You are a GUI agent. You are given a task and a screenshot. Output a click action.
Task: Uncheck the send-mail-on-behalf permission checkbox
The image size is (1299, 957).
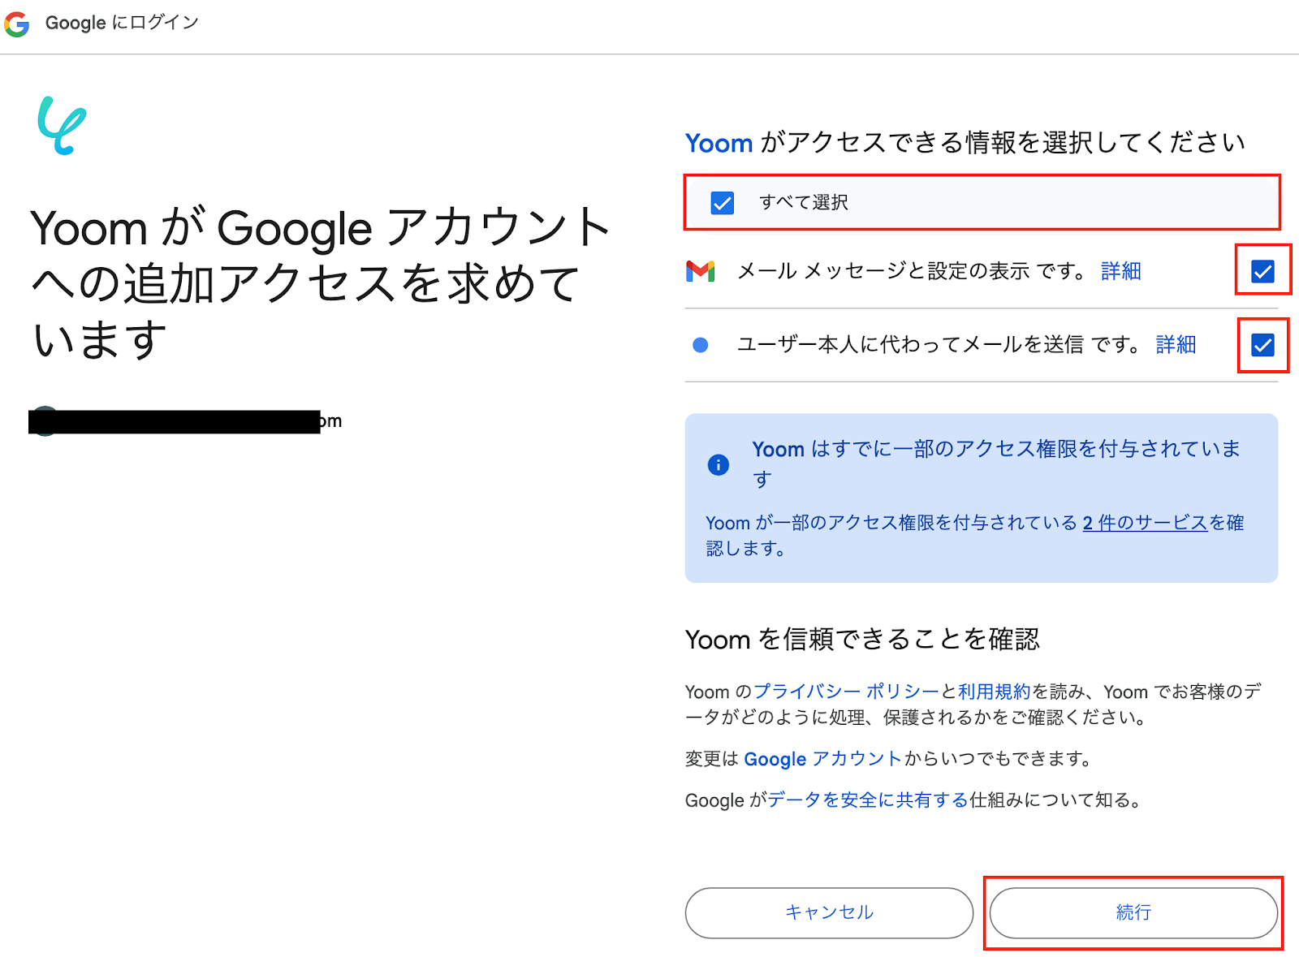click(1262, 345)
